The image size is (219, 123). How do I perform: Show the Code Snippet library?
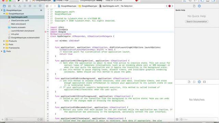pyautogui.click(x=194, y=82)
